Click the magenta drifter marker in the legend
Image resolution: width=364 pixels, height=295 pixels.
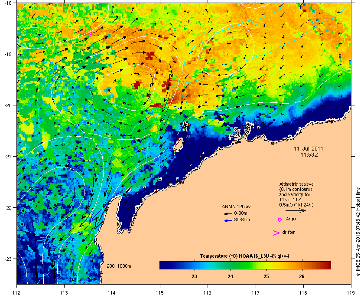(276, 233)
